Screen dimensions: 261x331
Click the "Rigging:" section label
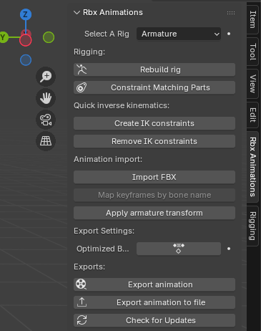point(89,52)
